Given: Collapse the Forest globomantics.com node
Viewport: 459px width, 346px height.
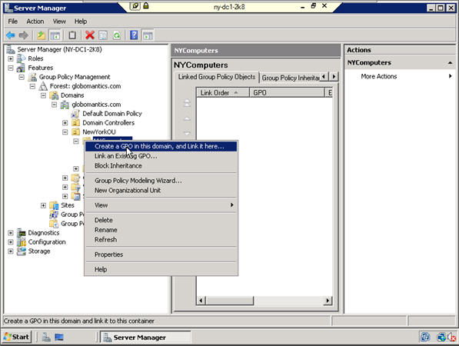Looking at the screenshot, I should pyautogui.click(x=32, y=86).
